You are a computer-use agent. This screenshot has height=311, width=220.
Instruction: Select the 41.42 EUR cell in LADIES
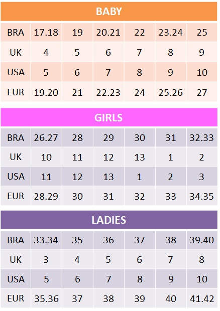point(202,298)
